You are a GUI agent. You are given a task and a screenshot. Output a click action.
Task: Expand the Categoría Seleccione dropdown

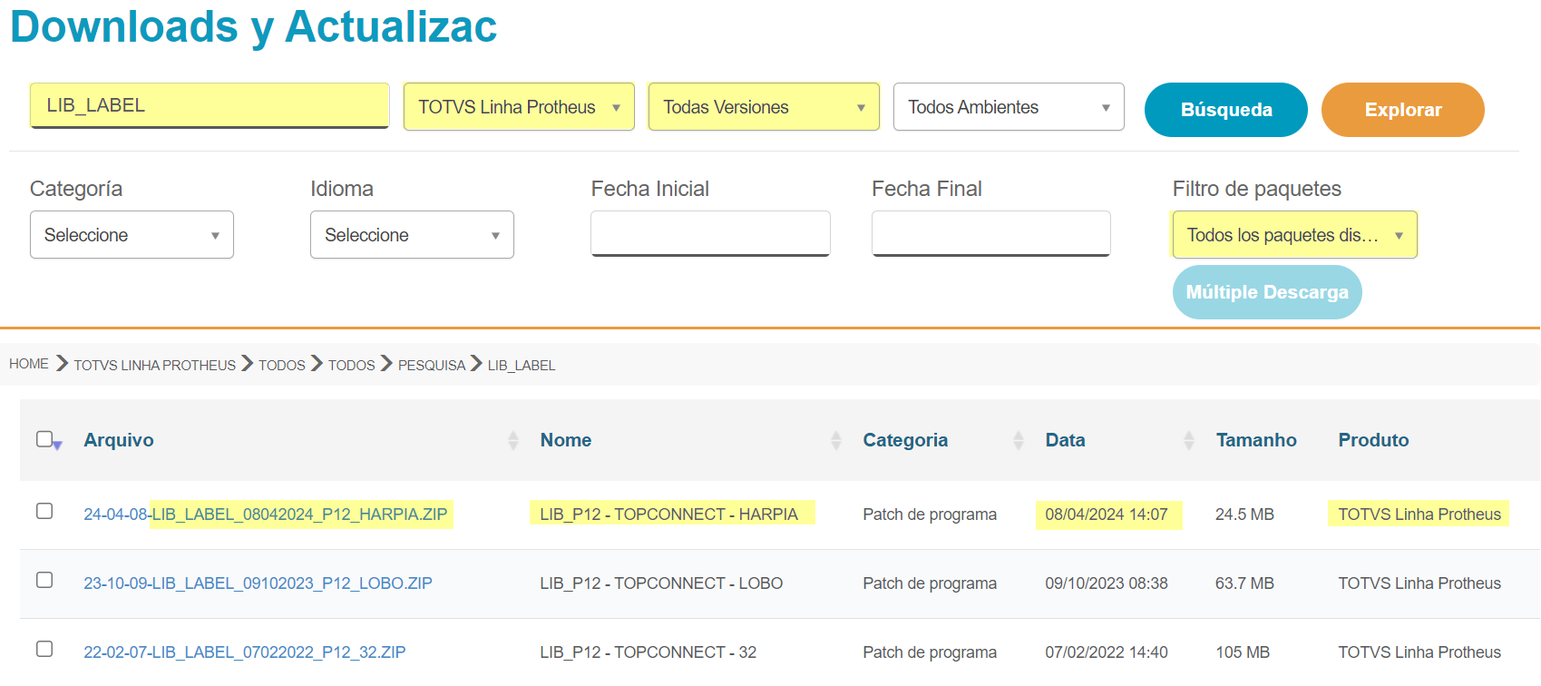132,235
